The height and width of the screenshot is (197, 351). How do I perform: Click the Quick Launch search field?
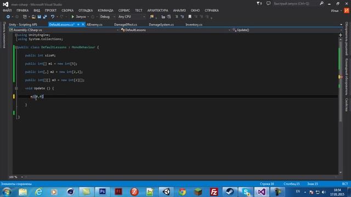coord(295,4)
